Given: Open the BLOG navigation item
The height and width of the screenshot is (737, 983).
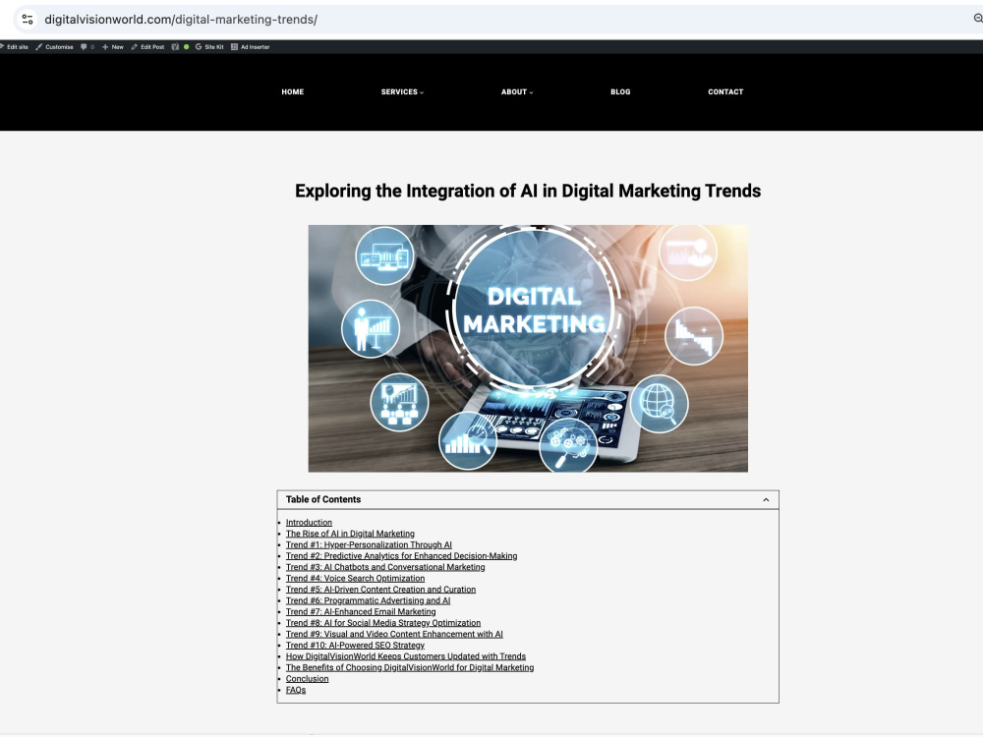Looking at the screenshot, I should 620,91.
